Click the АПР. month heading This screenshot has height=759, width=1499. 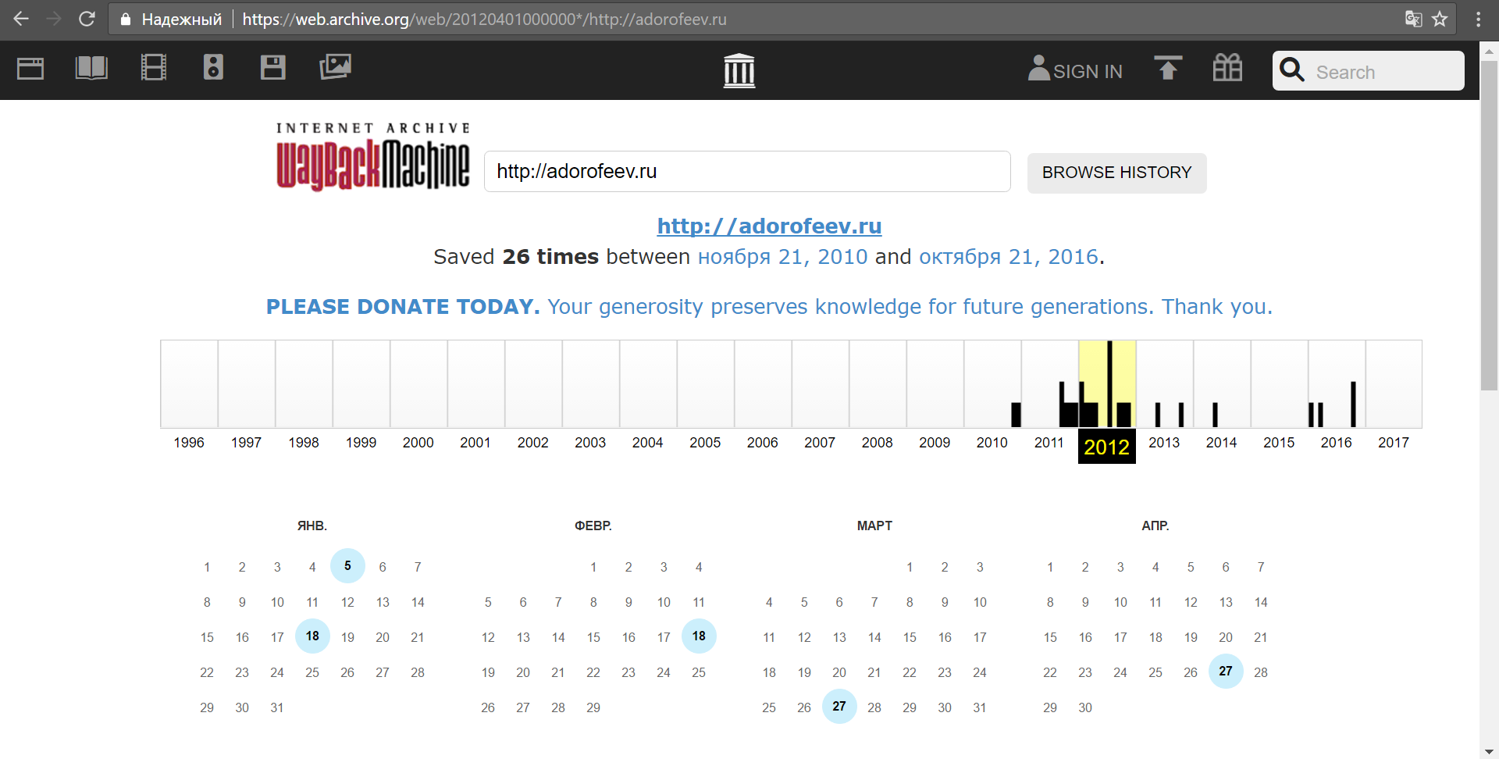point(1155,526)
